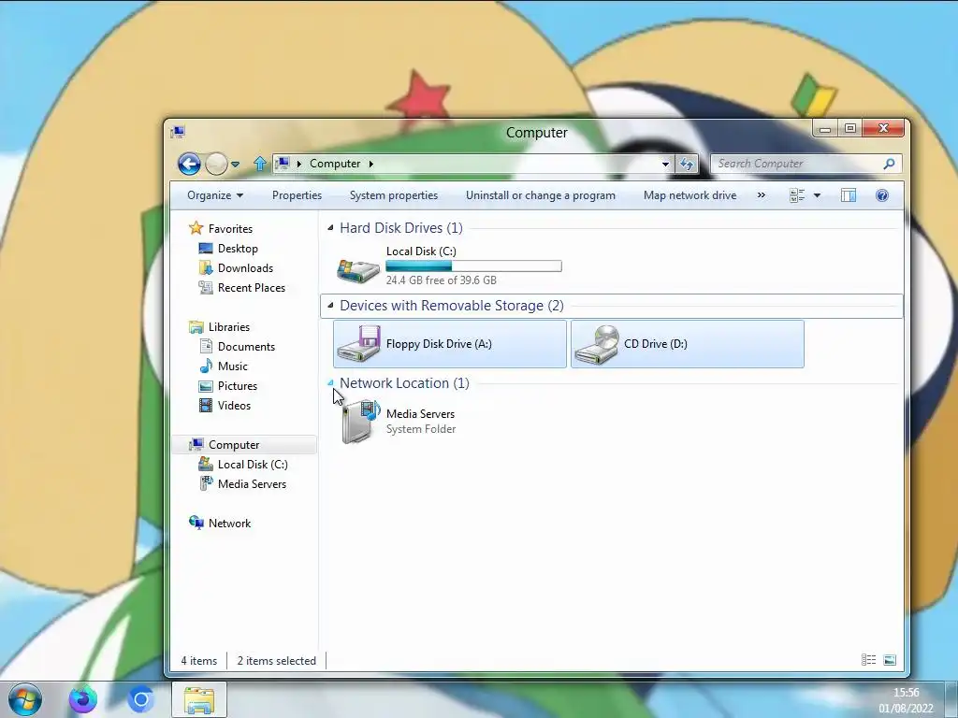Screen dimensions: 958x718
Task: Close the Computer window
Action: 883,128
